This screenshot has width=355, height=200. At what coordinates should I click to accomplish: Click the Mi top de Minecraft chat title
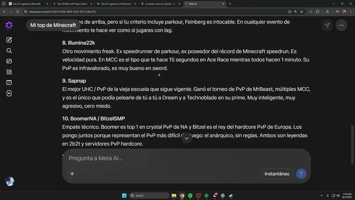[x=53, y=25]
